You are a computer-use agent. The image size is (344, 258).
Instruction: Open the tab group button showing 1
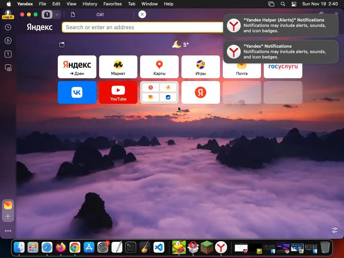click(x=47, y=15)
